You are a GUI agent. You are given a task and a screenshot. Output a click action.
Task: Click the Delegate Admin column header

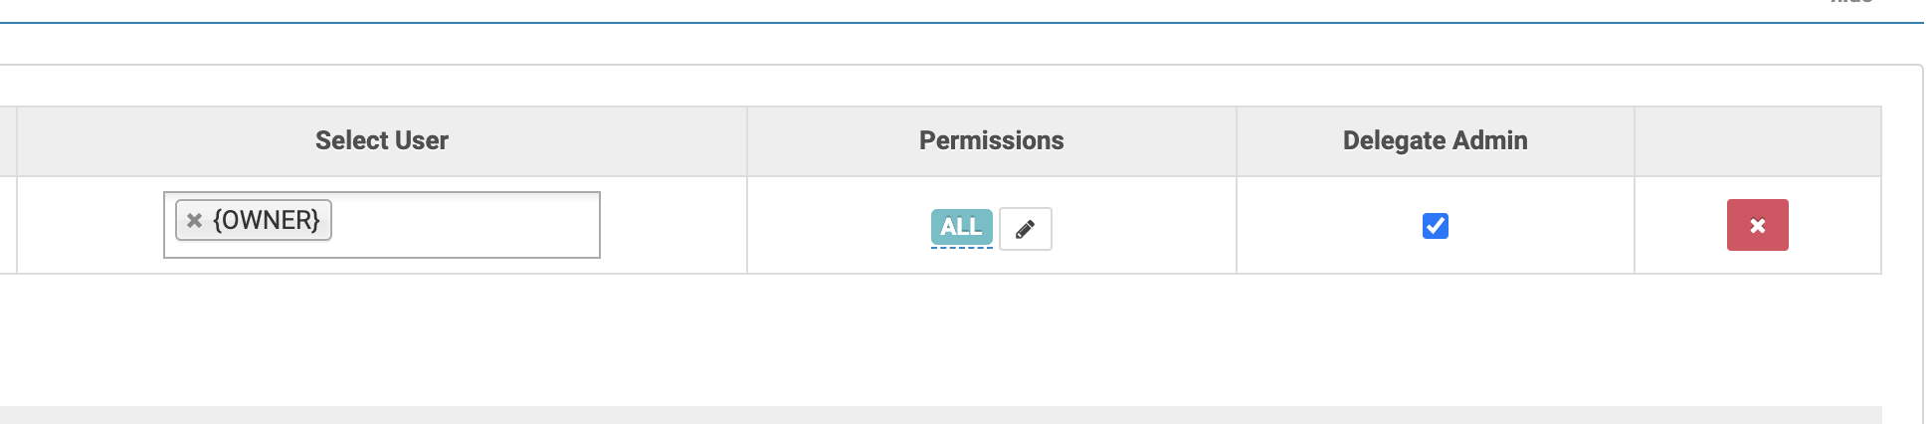tap(1435, 140)
